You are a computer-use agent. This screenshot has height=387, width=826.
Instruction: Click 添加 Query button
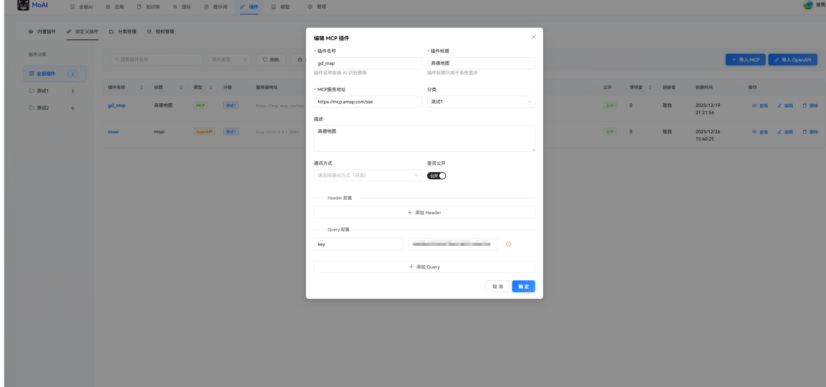[424, 267]
